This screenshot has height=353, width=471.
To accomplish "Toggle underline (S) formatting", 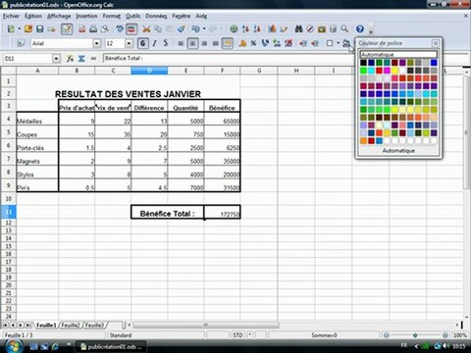I will click(166, 43).
